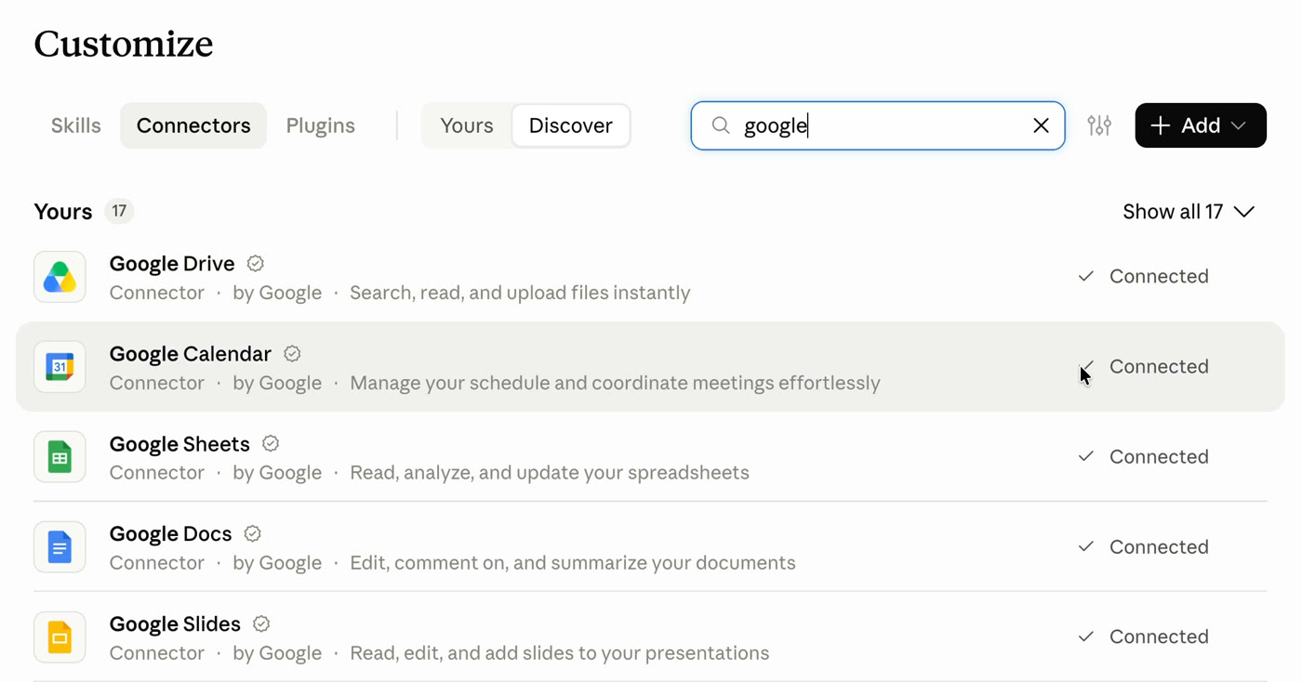This screenshot has height=682, width=1302.
Task: Click the verified badge beside Google Slides
Action: tap(261, 624)
